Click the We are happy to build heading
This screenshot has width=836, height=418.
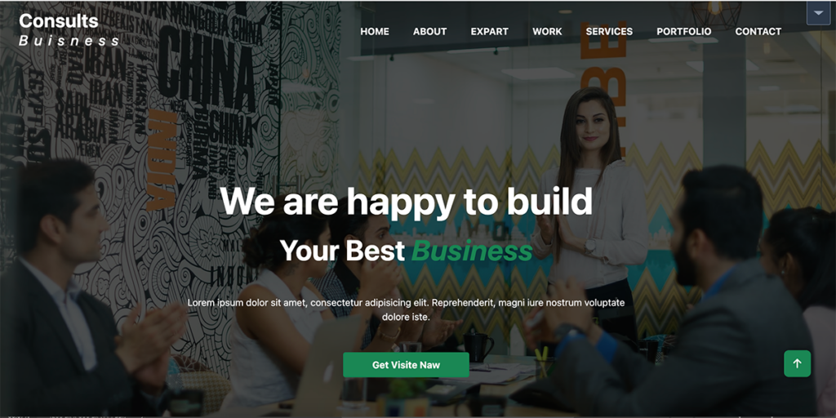pos(406,202)
